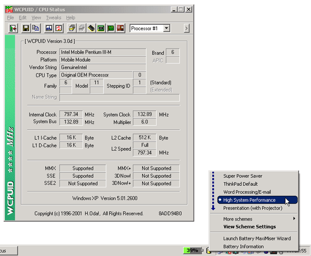The width and height of the screenshot is (311, 256).
Task: Click the 8ADD94B0 code text
Action: click(x=170, y=213)
